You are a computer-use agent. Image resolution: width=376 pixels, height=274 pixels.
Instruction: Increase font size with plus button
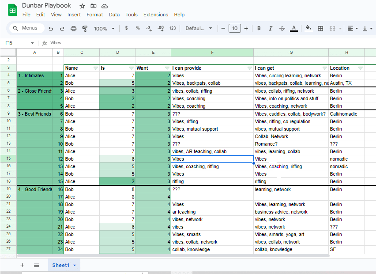pos(246,29)
